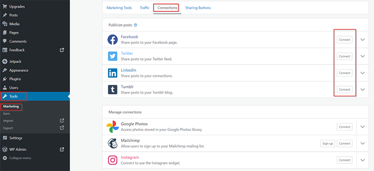Open the Export submenu item

[x=8, y=128]
